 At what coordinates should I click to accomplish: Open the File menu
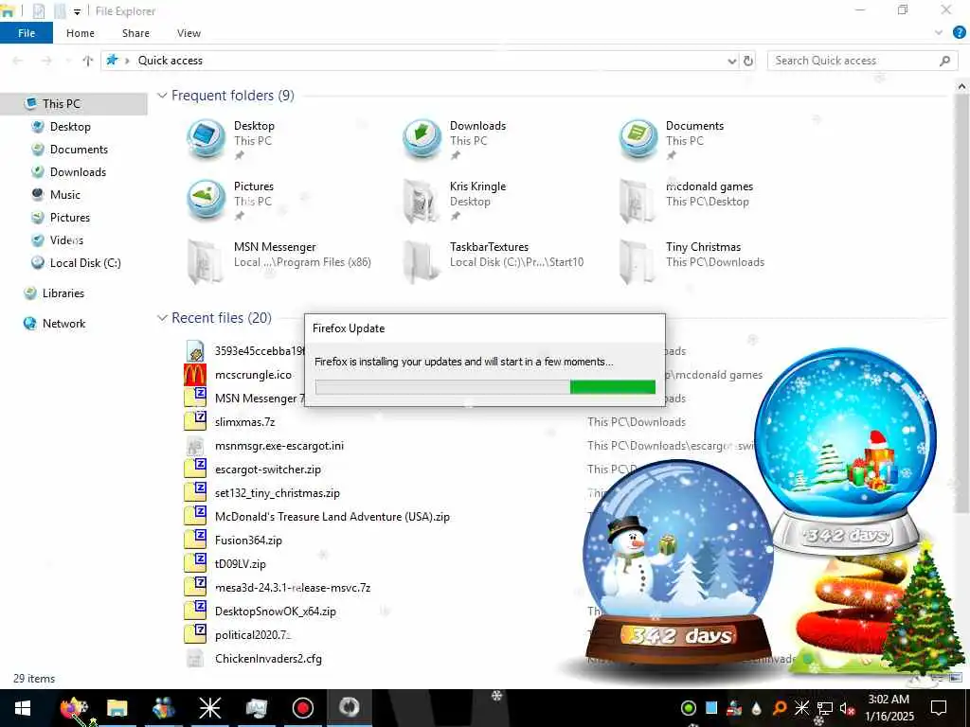pyautogui.click(x=27, y=33)
